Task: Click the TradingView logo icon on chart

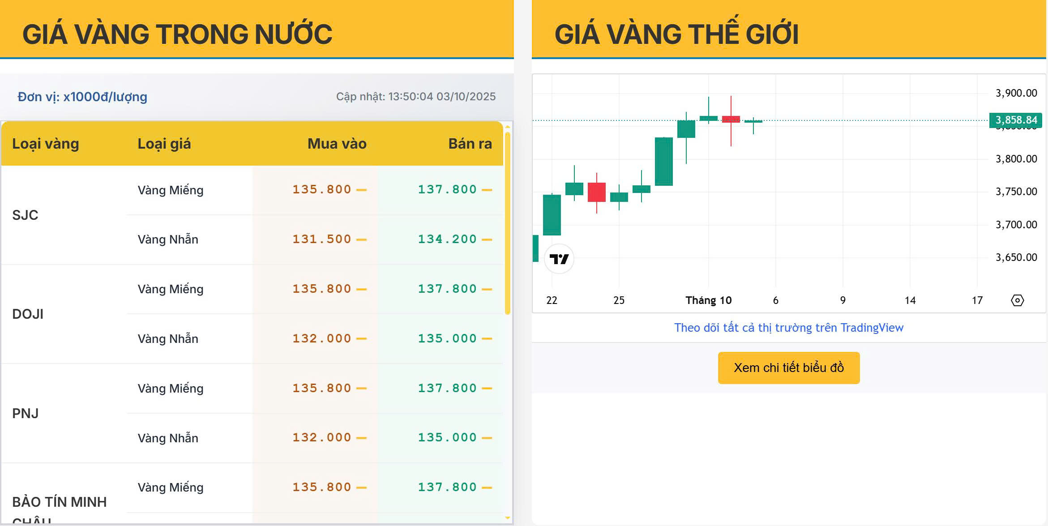Action: tap(559, 259)
